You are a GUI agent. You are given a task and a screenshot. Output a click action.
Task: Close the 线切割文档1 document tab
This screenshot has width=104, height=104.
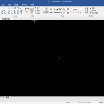pos(12,19)
